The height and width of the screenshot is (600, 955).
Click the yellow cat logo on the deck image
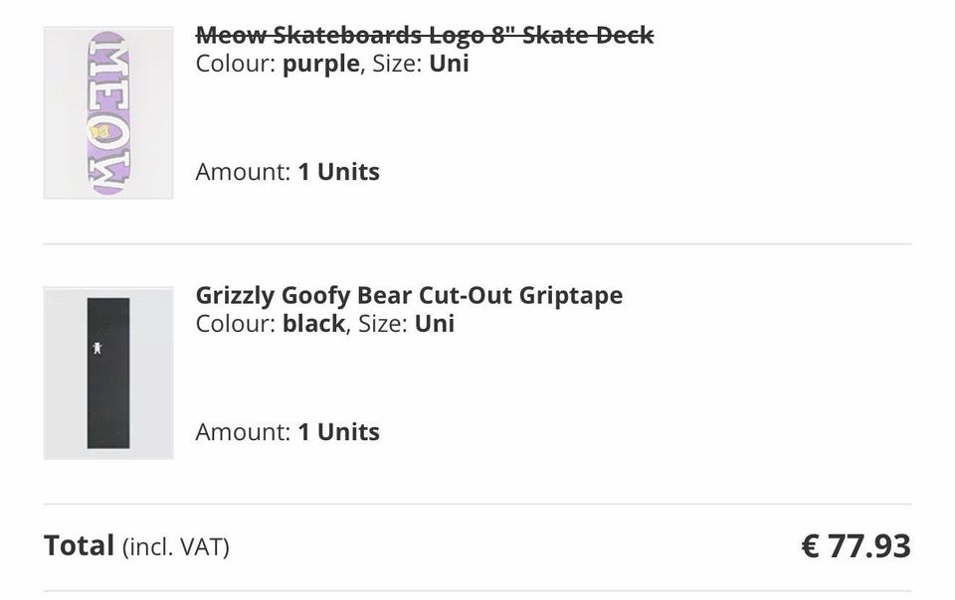[x=98, y=129]
